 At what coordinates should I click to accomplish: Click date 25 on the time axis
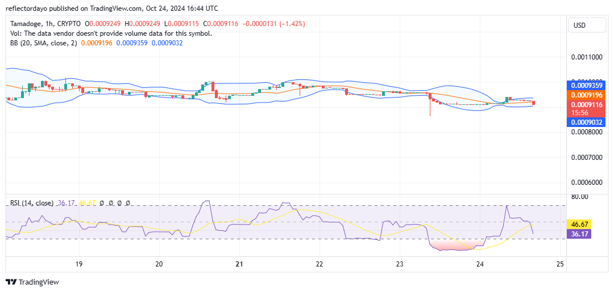point(561,264)
